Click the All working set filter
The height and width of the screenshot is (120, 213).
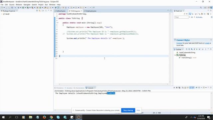click(192, 17)
